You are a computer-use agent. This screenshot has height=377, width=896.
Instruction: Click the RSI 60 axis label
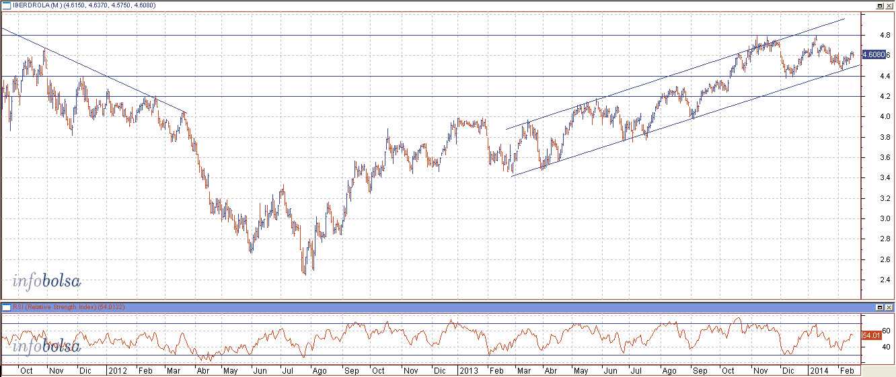pos(887,331)
